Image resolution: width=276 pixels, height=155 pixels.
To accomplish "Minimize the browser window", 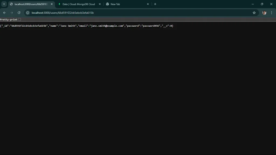I will point(253,4).
